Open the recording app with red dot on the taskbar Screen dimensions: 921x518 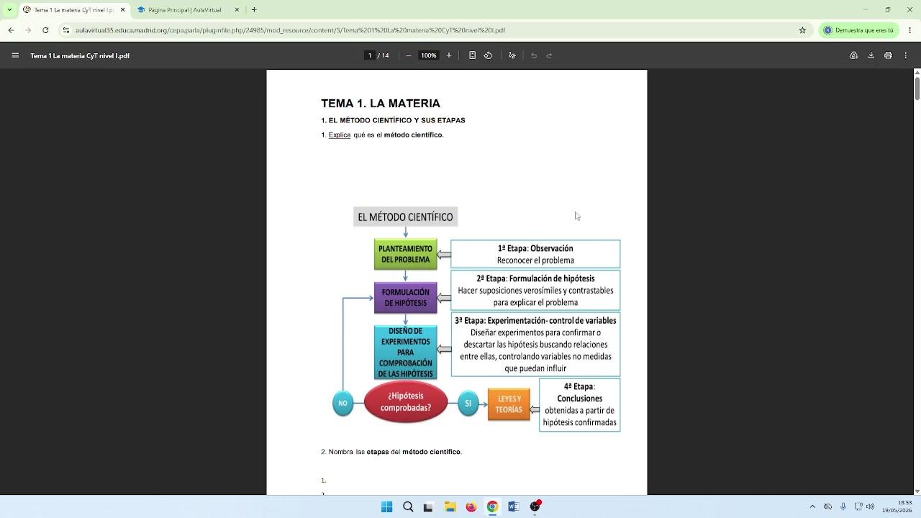pyautogui.click(x=535, y=506)
